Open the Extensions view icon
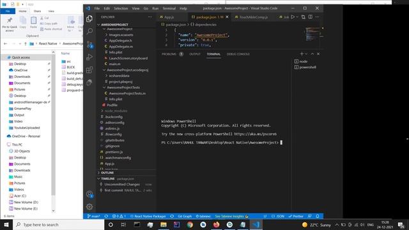The width and height of the screenshot is (409, 230). coord(89,70)
